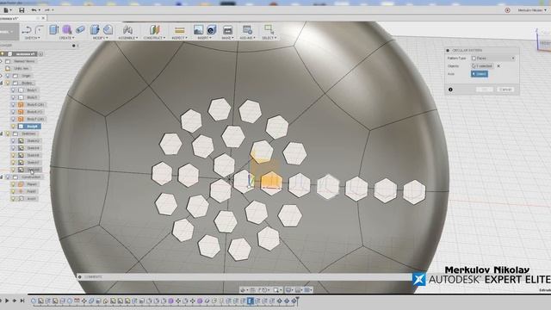
Task: Select Sketch8 in the browser tree
Action: (34, 170)
